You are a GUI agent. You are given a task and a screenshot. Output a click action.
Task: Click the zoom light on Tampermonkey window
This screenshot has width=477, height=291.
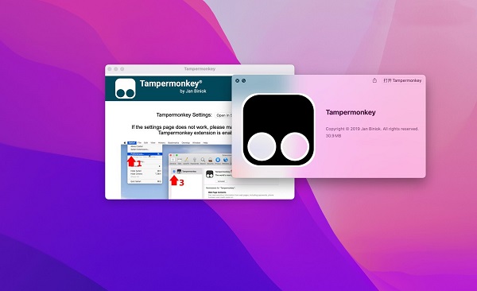coord(122,69)
